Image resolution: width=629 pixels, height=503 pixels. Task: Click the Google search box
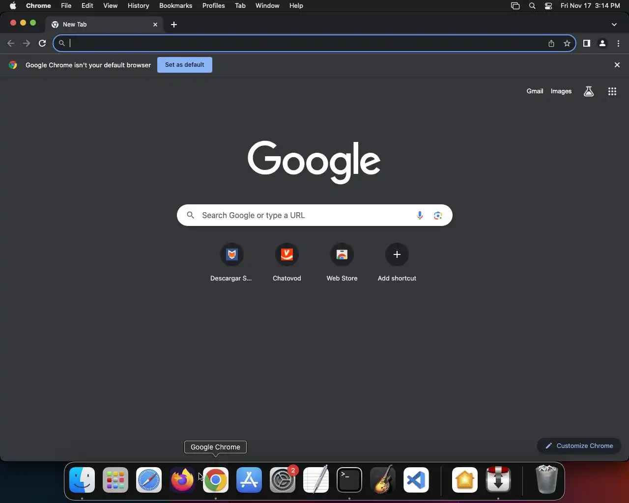point(314,215)
